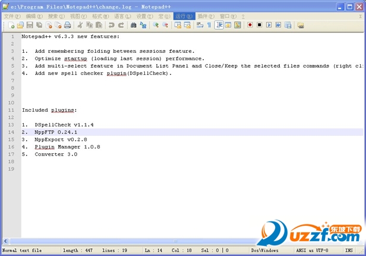Toggle the highlighted indent guide icon

[219, 25]
